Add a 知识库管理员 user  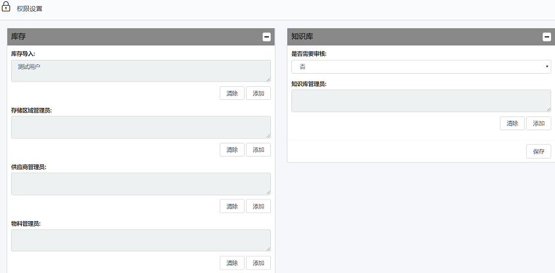[x=538, y=123]
